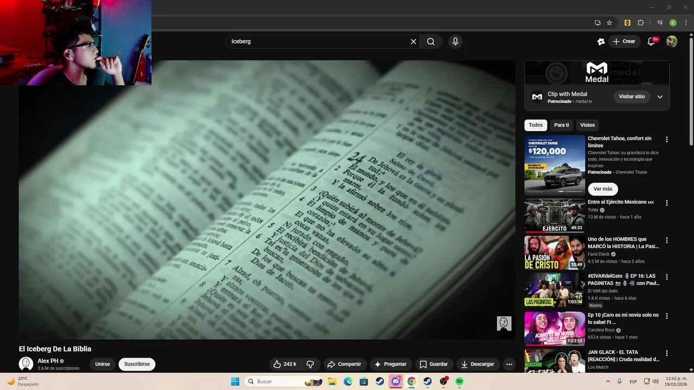Subscribe to Alex PH with Suscribirse
The image size is (694, 390).
pos(137,364)
